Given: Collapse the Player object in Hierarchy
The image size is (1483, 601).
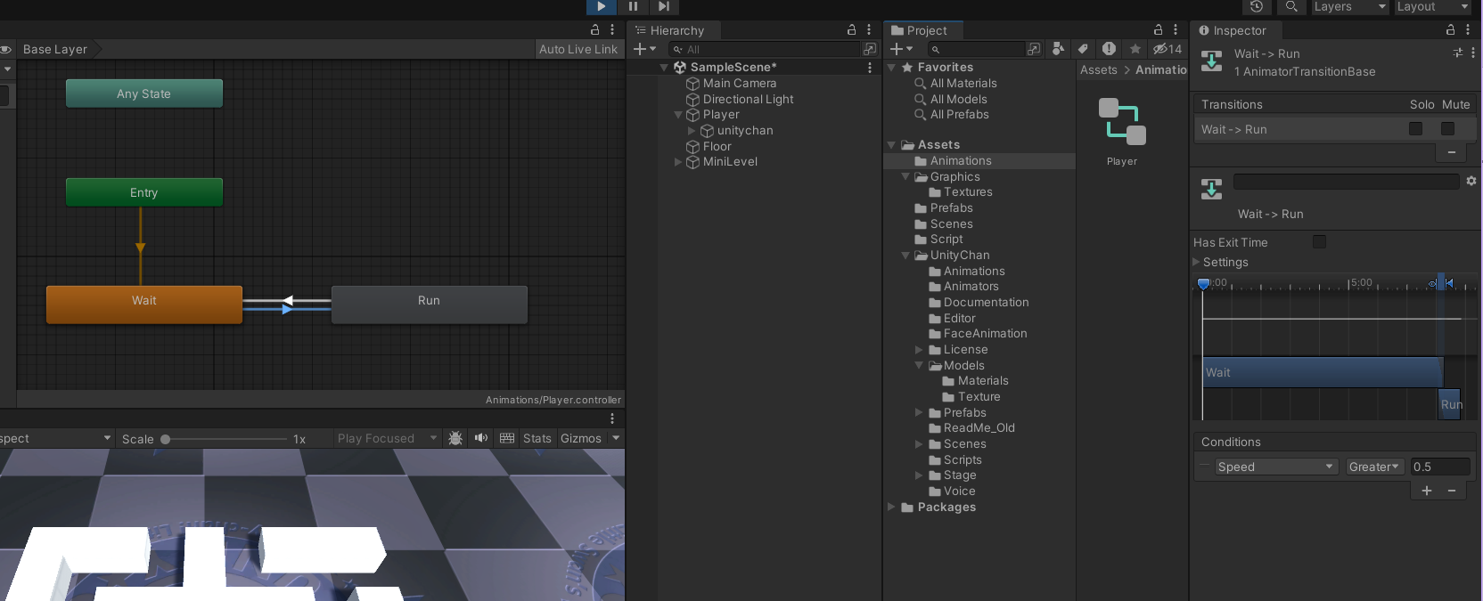Looking at the screenshot, I should [678, 115].
